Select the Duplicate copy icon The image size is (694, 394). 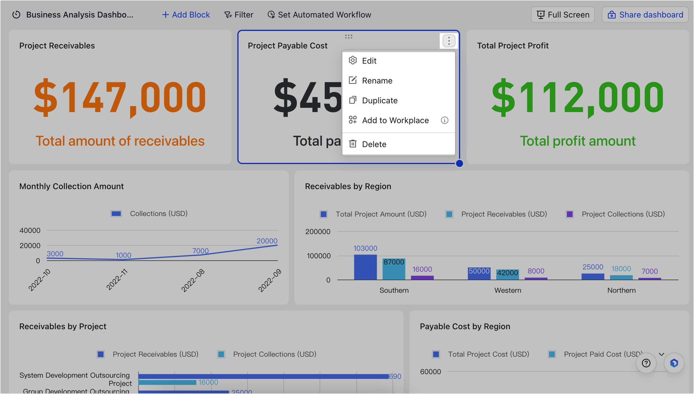pos(353,100)
